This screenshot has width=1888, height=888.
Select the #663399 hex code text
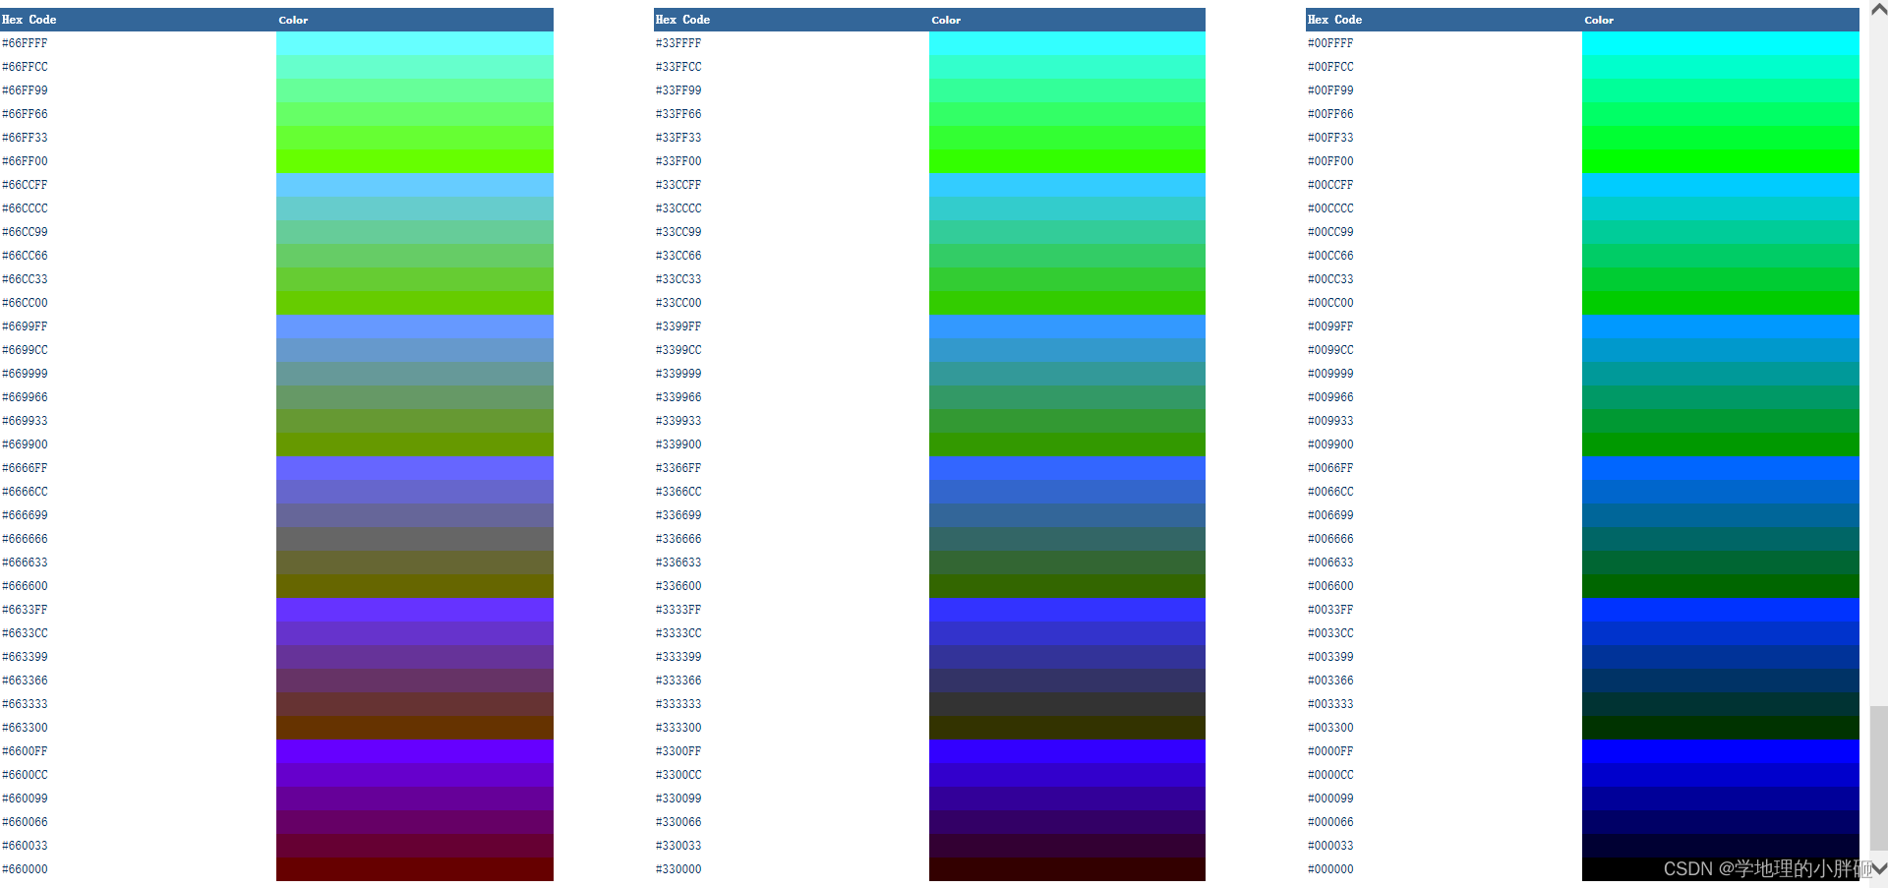coord(25,657)
